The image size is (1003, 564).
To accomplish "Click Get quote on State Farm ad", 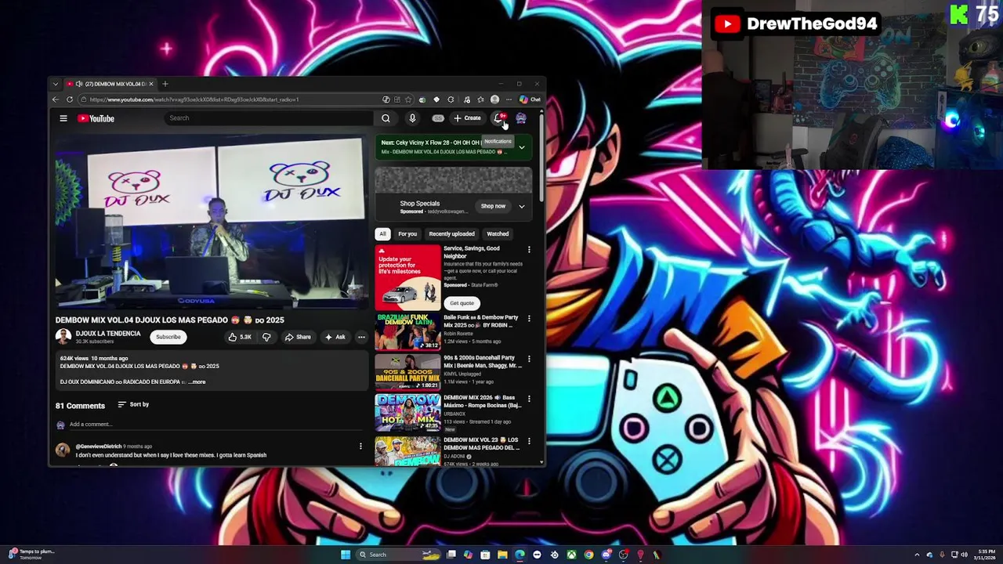I will (x=462, y=303).
